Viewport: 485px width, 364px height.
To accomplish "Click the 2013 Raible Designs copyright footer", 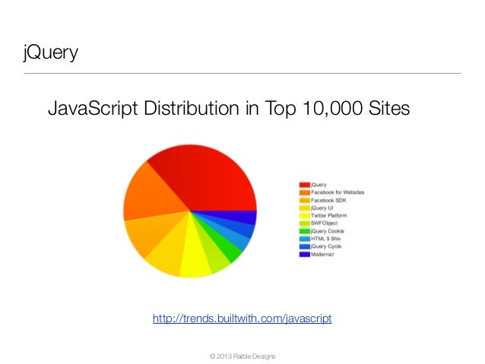I will click(242, 356).
